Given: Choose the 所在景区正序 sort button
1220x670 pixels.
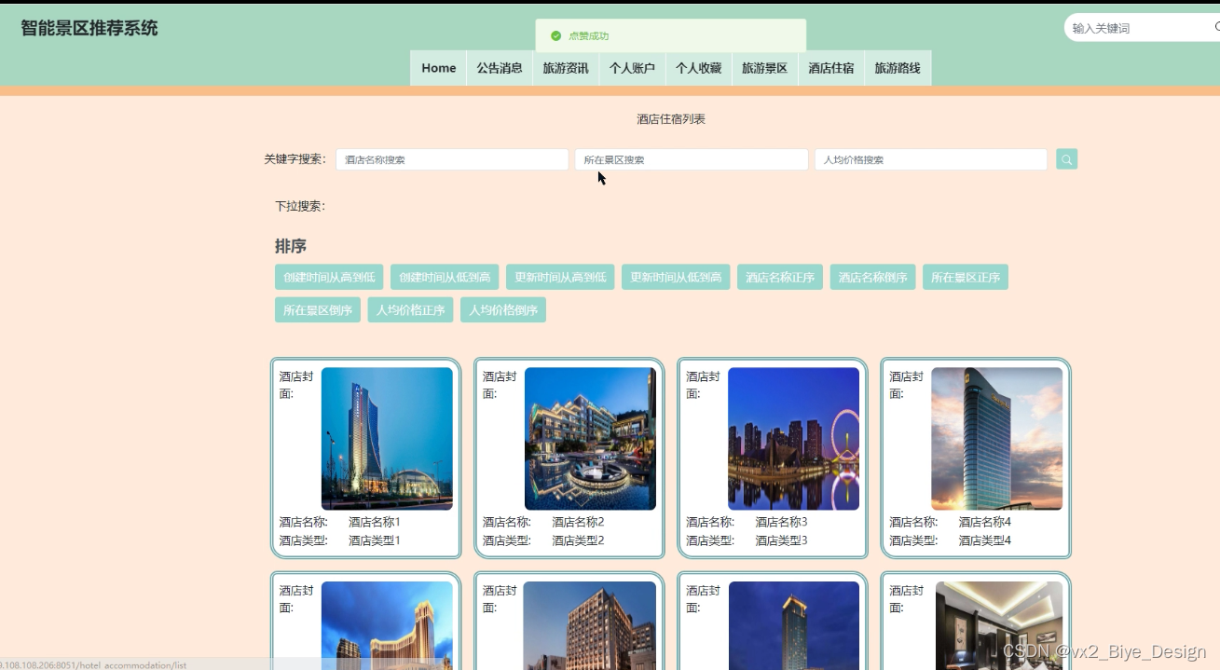Looking at the screenshot, I should coord(966,278).
